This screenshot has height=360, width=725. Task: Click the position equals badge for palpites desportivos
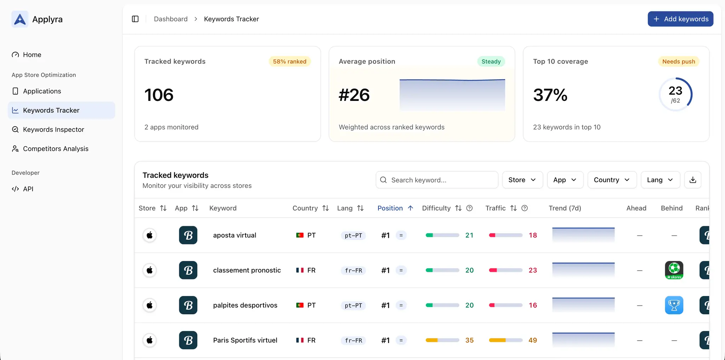click(x=401, y=305)
